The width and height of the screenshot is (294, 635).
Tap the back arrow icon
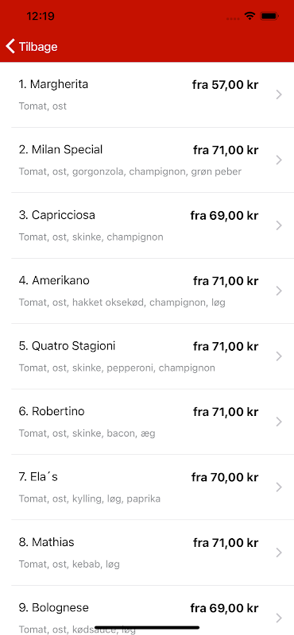point(10,47)
